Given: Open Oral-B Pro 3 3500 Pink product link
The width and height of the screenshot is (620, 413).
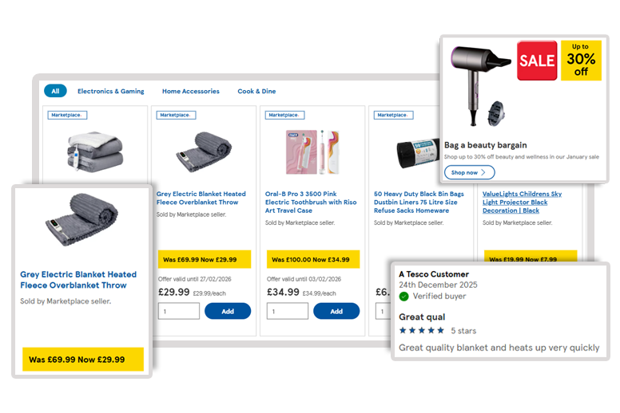Looking at the screenshot, I should [311, 202].
